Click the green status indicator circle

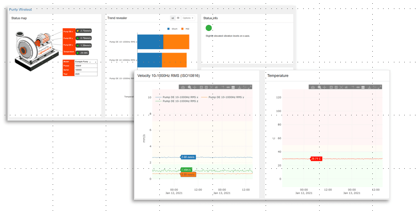pyautogui.click(x=209, y=28)
